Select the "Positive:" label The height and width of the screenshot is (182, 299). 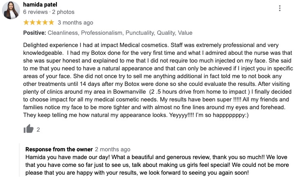tap(35, 33)
